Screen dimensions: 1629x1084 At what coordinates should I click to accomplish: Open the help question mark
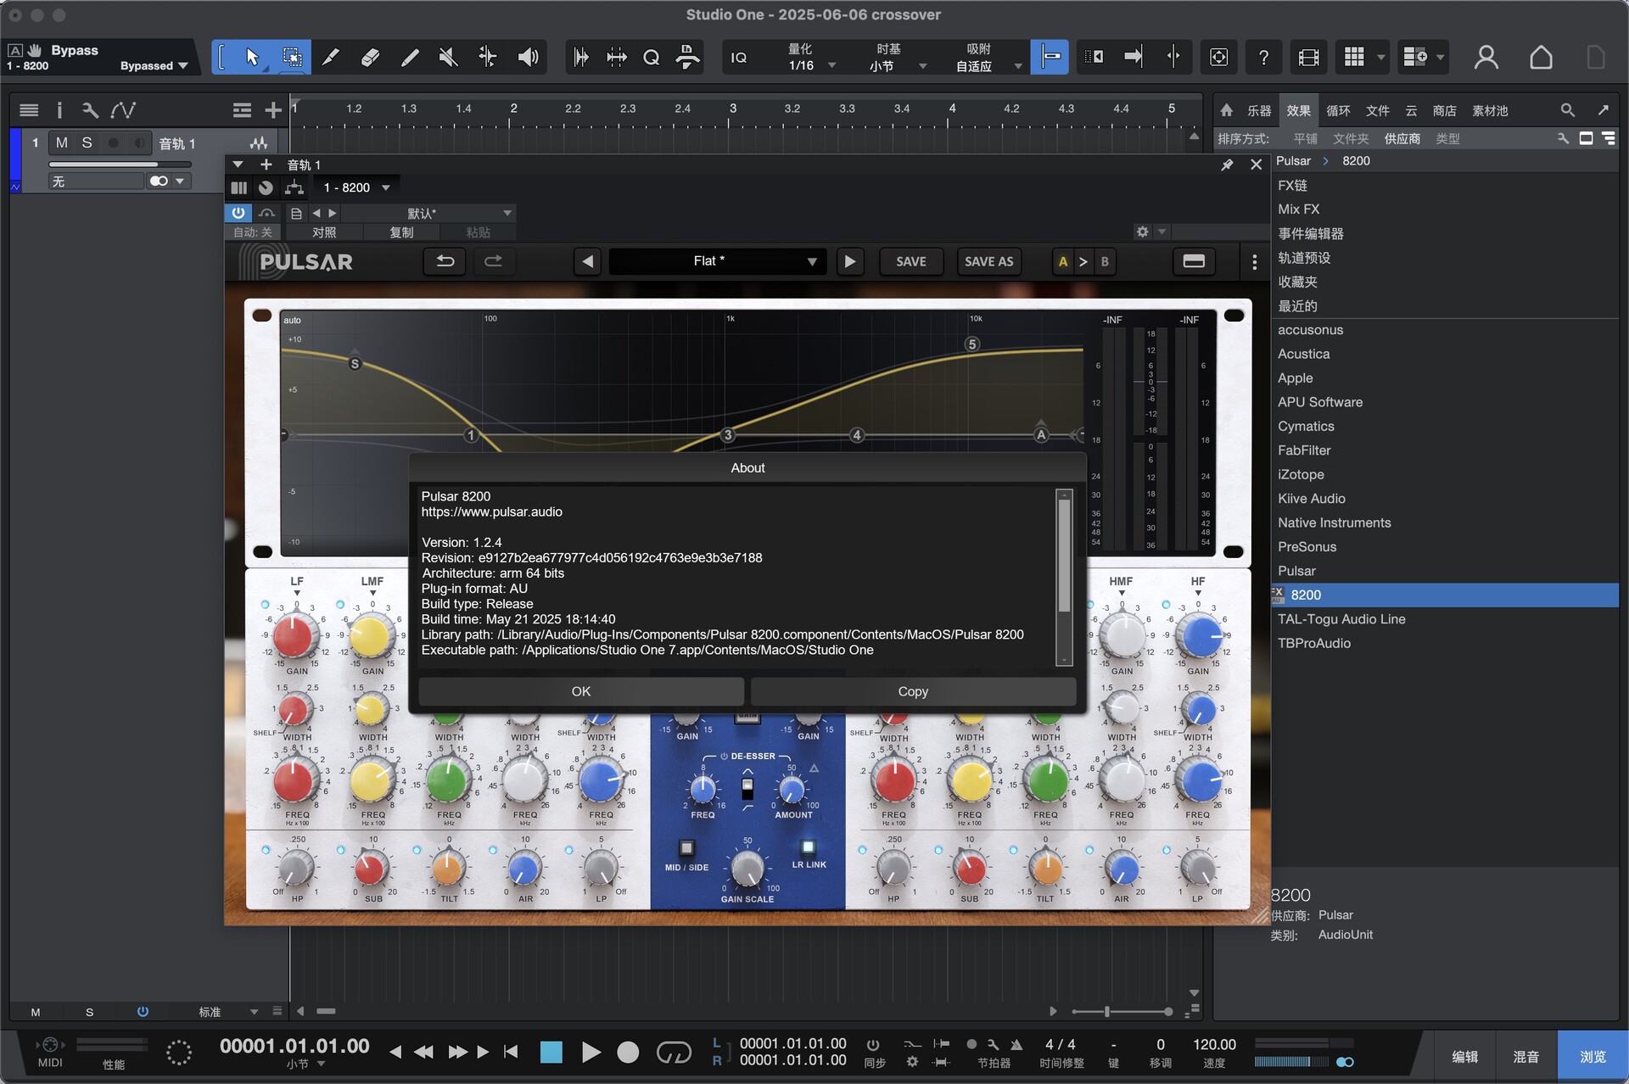(1263, 57)
